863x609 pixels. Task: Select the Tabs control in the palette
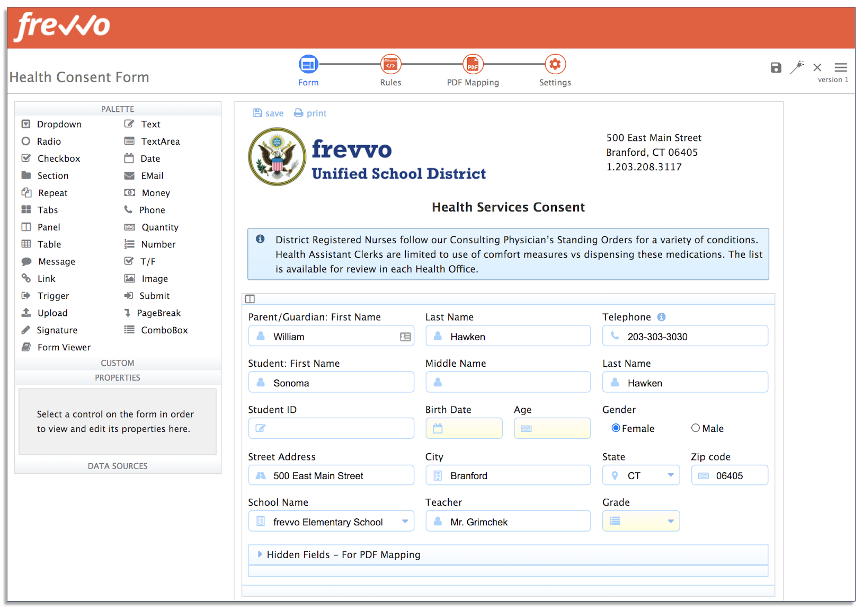(40, 210)
